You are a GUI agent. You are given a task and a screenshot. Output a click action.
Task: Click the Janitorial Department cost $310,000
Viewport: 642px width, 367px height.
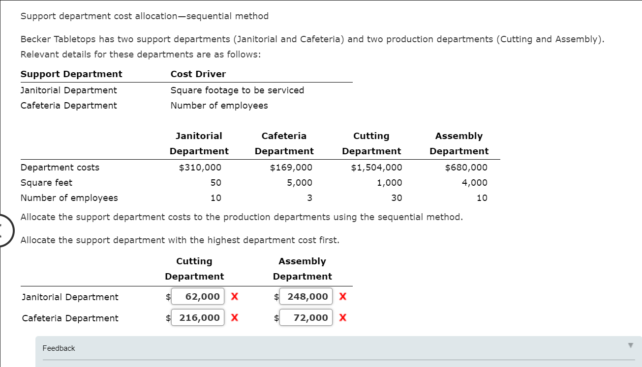pyautogui.click(x=200, y=168)
